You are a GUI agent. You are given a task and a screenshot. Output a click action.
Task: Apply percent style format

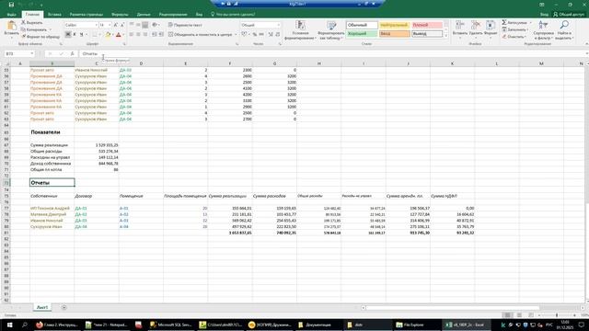pos(255,35)
